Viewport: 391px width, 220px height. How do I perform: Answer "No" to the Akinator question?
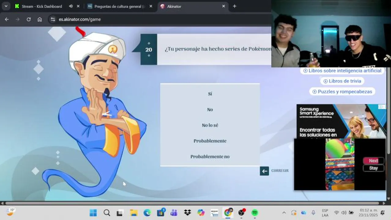210,109
